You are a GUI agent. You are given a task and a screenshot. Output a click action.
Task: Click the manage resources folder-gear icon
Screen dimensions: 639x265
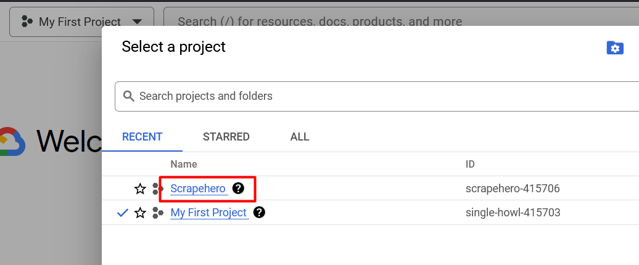[x=615, y=48]
